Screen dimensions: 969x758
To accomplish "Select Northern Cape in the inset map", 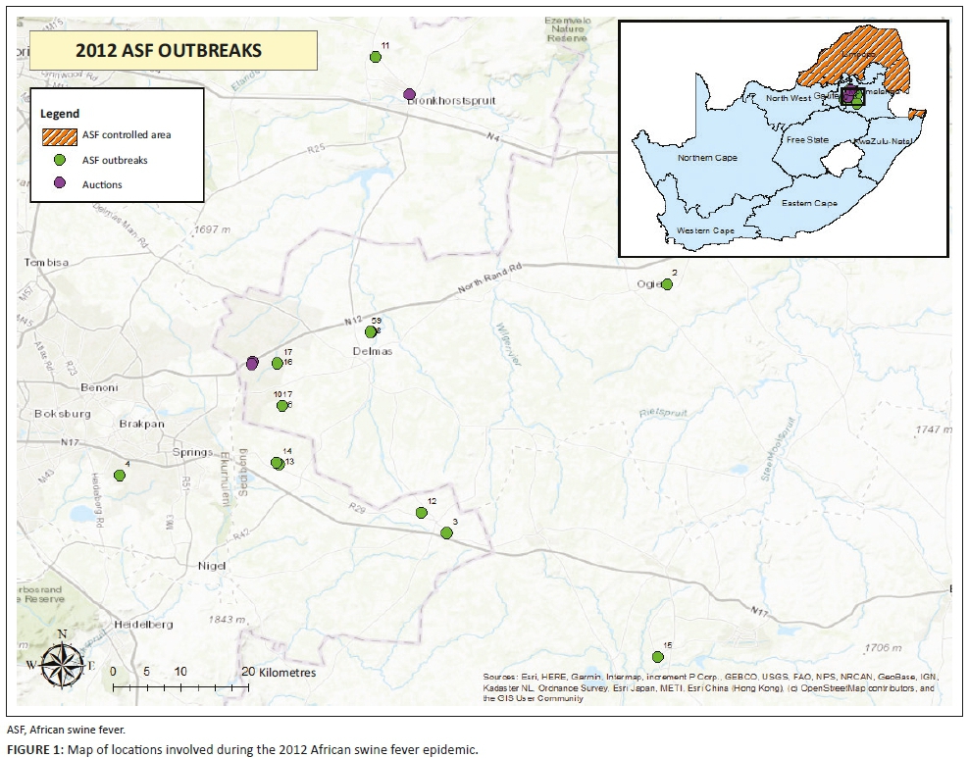I will coord(706,158).
